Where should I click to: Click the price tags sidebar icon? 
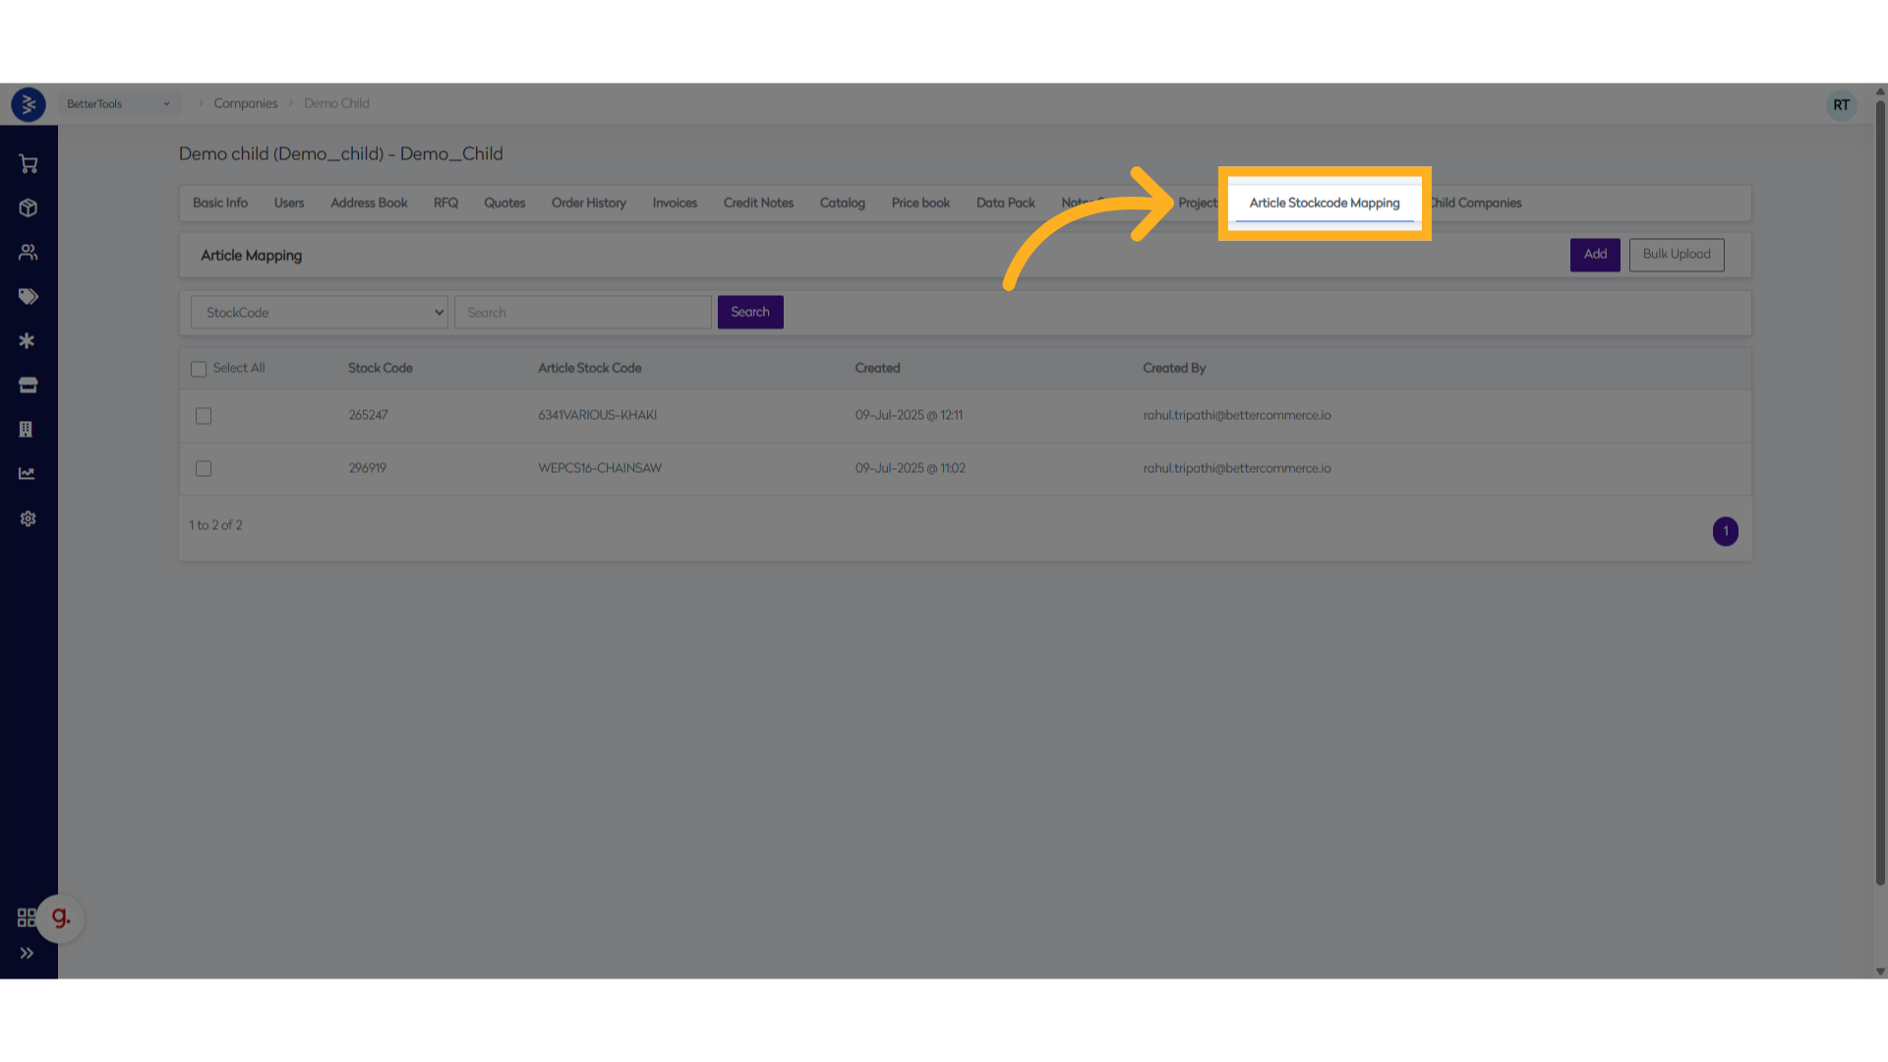click(x=28, y=297)
